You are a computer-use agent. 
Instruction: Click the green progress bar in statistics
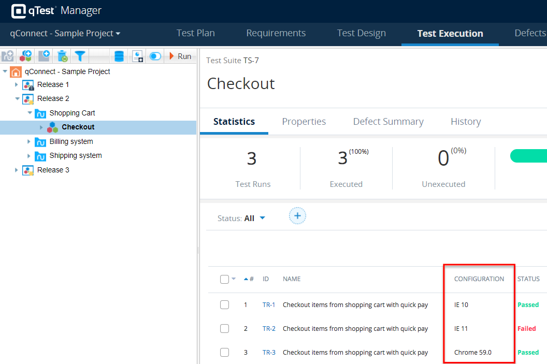(x=528, y=156)
